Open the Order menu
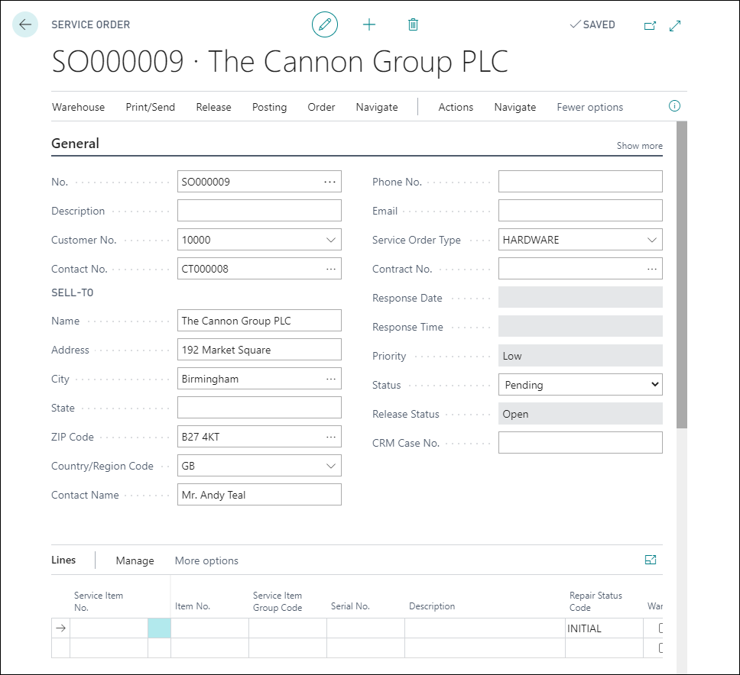Viewport: 740px width, 675px height. point(321,107)
